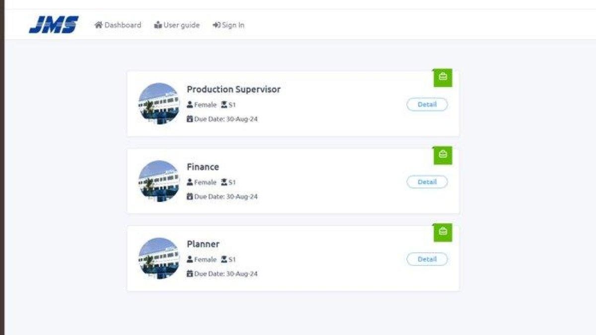The width and height of the screenshot is (596, 335).
Task: Open the User guide link
Action: pyautogui.click(x=177, y=25)
